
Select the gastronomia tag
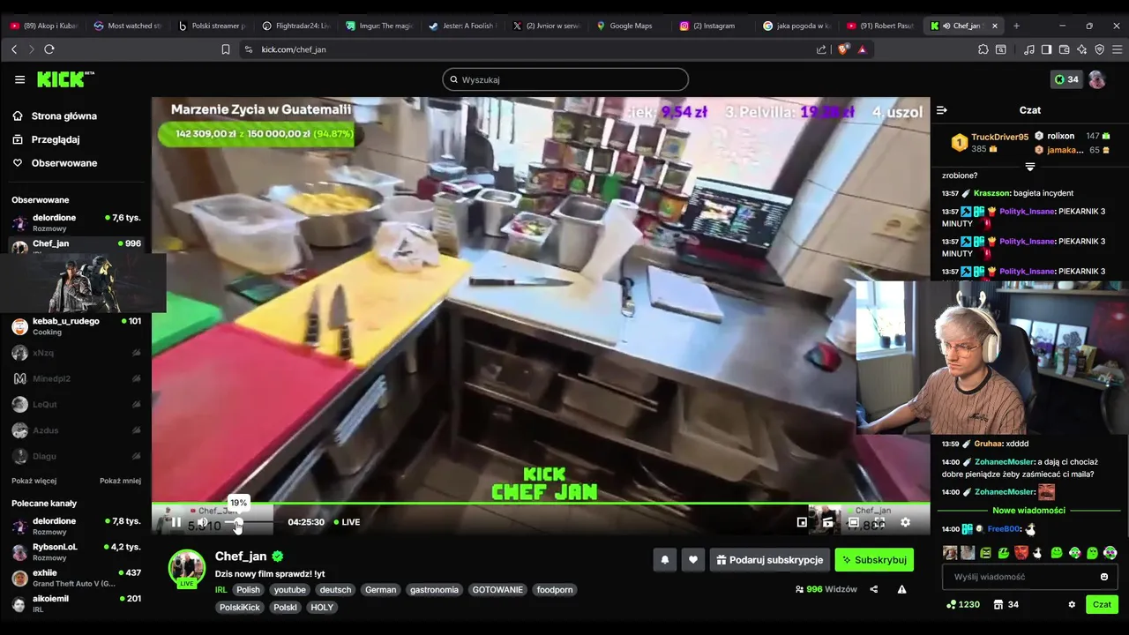pos(434,589)
